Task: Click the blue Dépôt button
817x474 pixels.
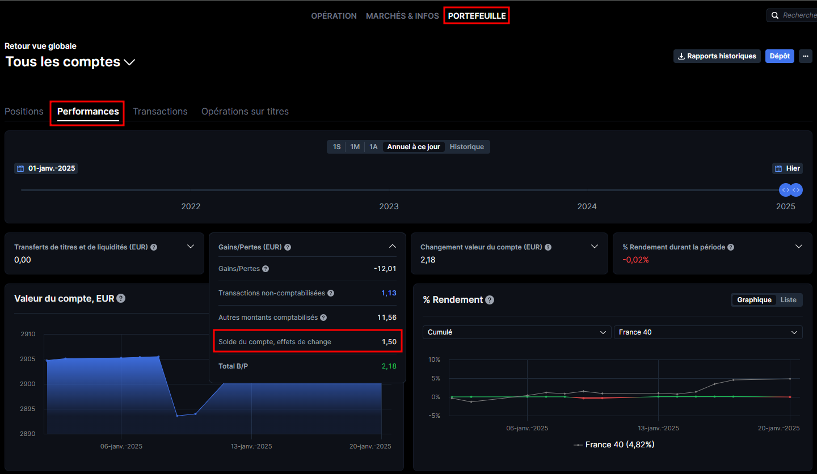Action: pos(780,56)
